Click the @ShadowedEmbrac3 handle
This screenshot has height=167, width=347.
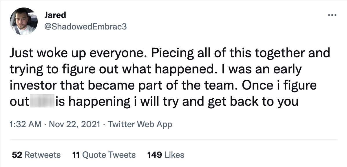pos(85,27)
